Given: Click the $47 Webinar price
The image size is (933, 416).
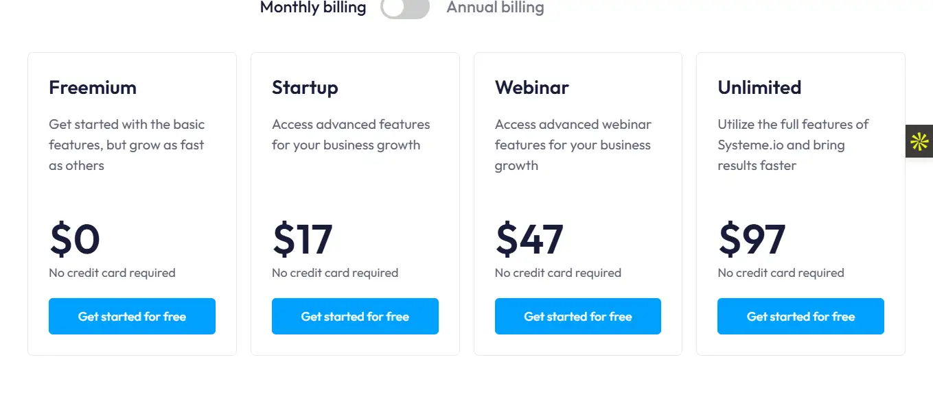Looking at the screenshot, I should [529, 239].
